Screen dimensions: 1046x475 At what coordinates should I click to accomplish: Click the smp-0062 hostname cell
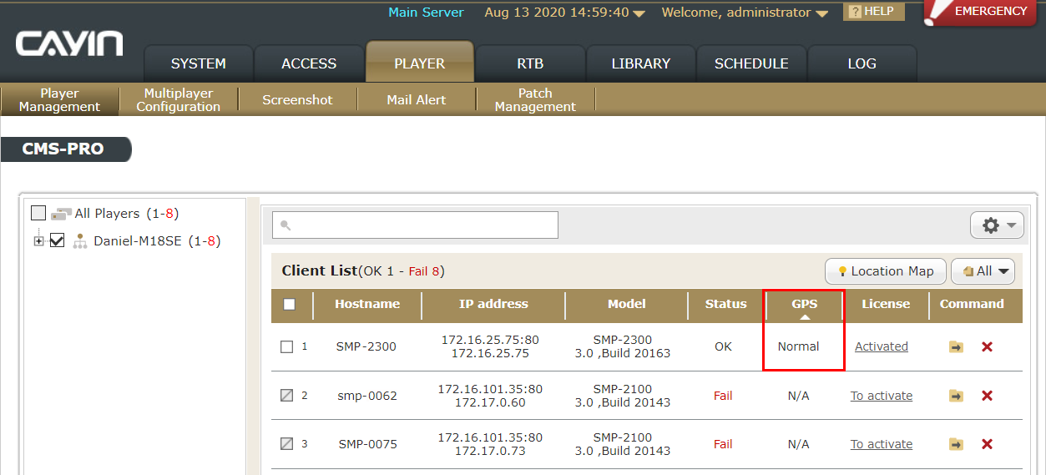[366, 396]
